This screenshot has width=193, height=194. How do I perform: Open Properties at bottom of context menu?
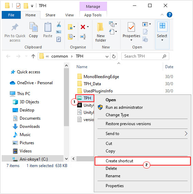[x=143, y=186]
